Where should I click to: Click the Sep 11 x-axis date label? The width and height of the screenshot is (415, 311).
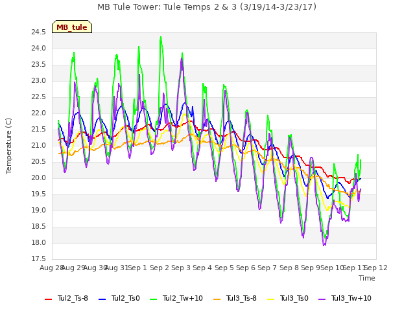(x=354, y=268)
